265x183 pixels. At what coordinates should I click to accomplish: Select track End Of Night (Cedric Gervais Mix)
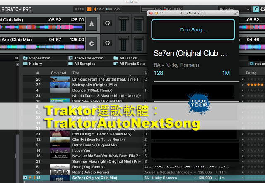click(102, 134)
